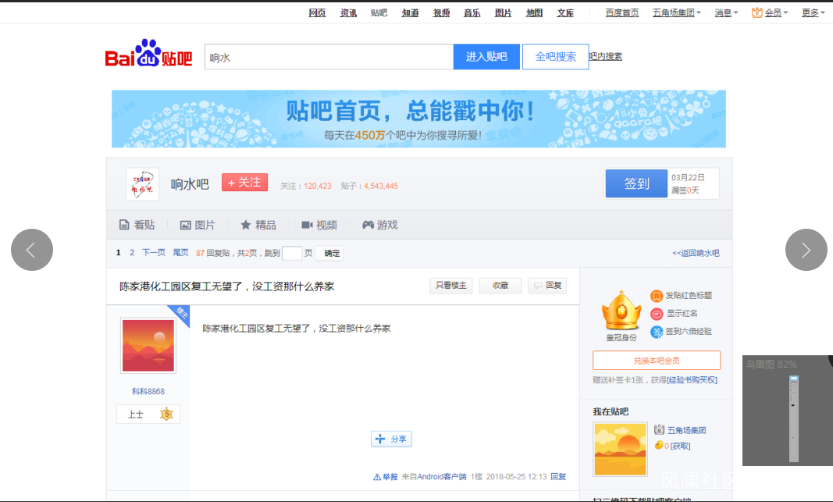
Task: Switch to the 精品 tab
Action: 258,225
